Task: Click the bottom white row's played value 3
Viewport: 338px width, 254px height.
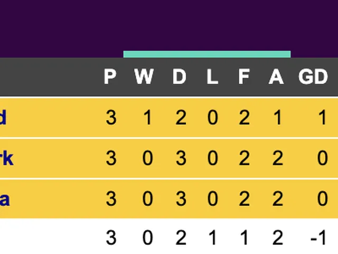Action: pos(110,239)
